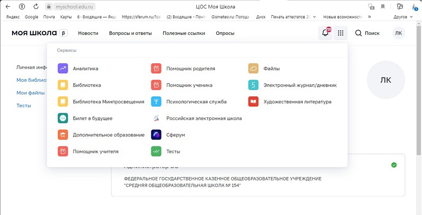The image size is (422, 215).
Task: Click the myschool.edu.ru address field
Action: click(75, 6)
